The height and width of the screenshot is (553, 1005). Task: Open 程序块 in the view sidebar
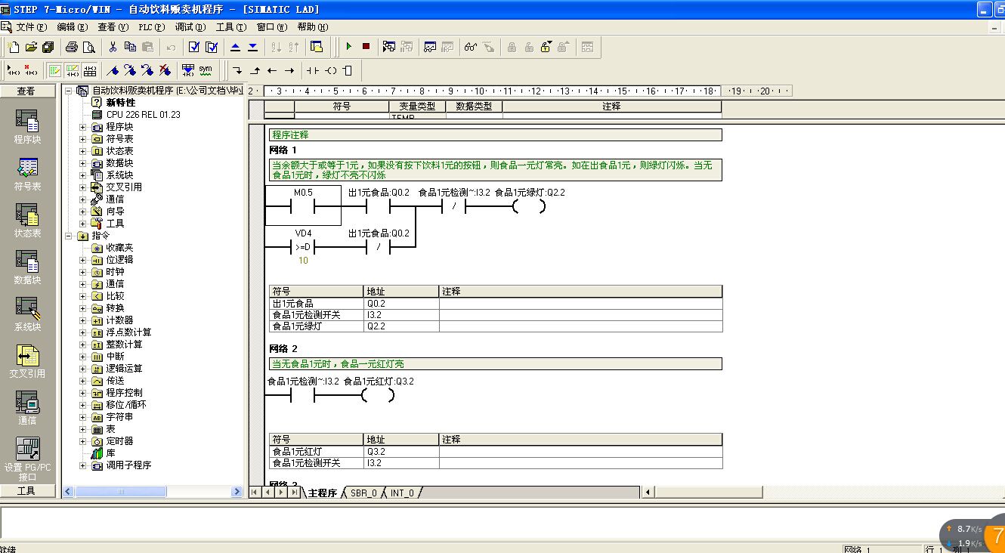point(27,126)
